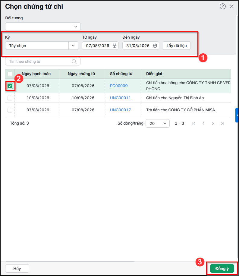Go to first page of results
The width and height of the screenshot is (239, 276).
pyautogui.click(x=194, y=123)
